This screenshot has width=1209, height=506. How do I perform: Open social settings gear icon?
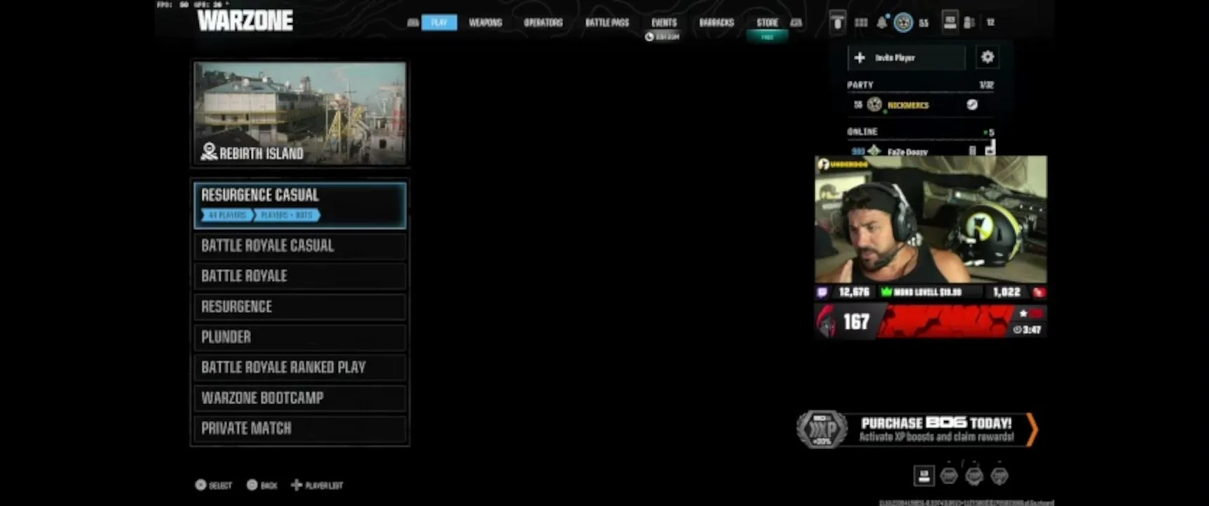click(x=988, y=57)
